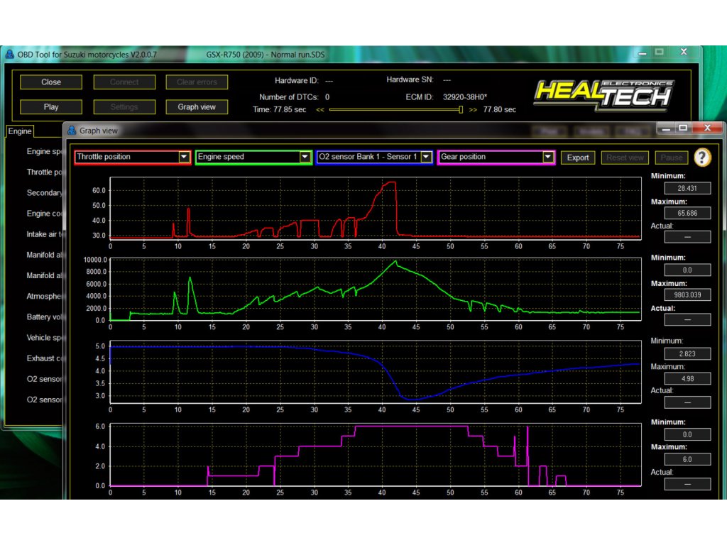Click the O2 sensor blue graph
This screenshot has width=727, height=545.
(376, 372)
